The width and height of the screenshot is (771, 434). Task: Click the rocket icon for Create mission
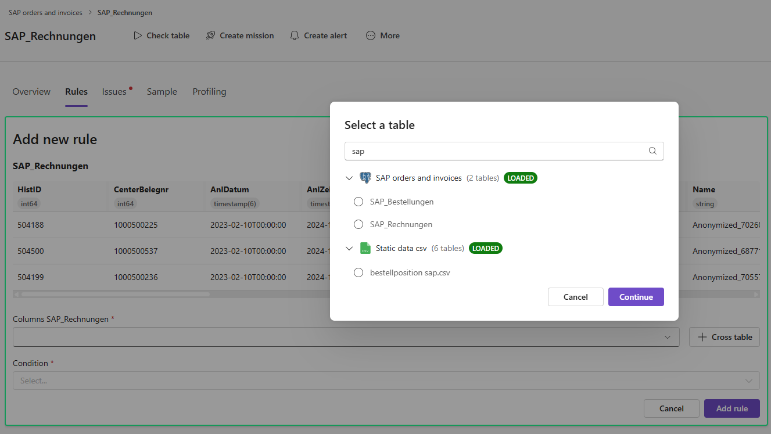pos(210,35)
